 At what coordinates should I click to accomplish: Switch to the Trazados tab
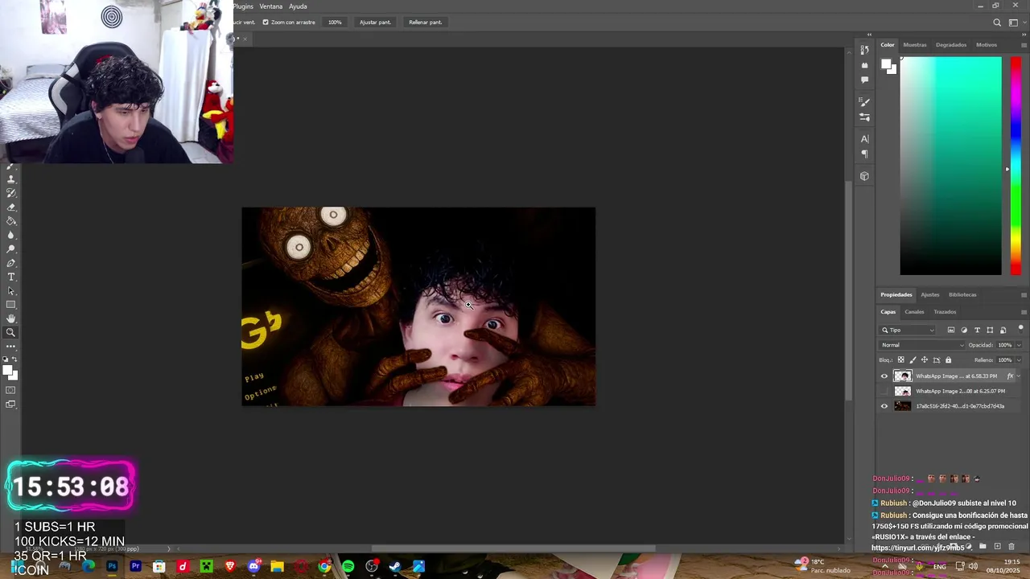(x=945, y=312)
